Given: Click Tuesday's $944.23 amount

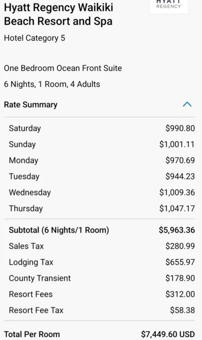Looking at the screenshot, I should click(180, 176).
